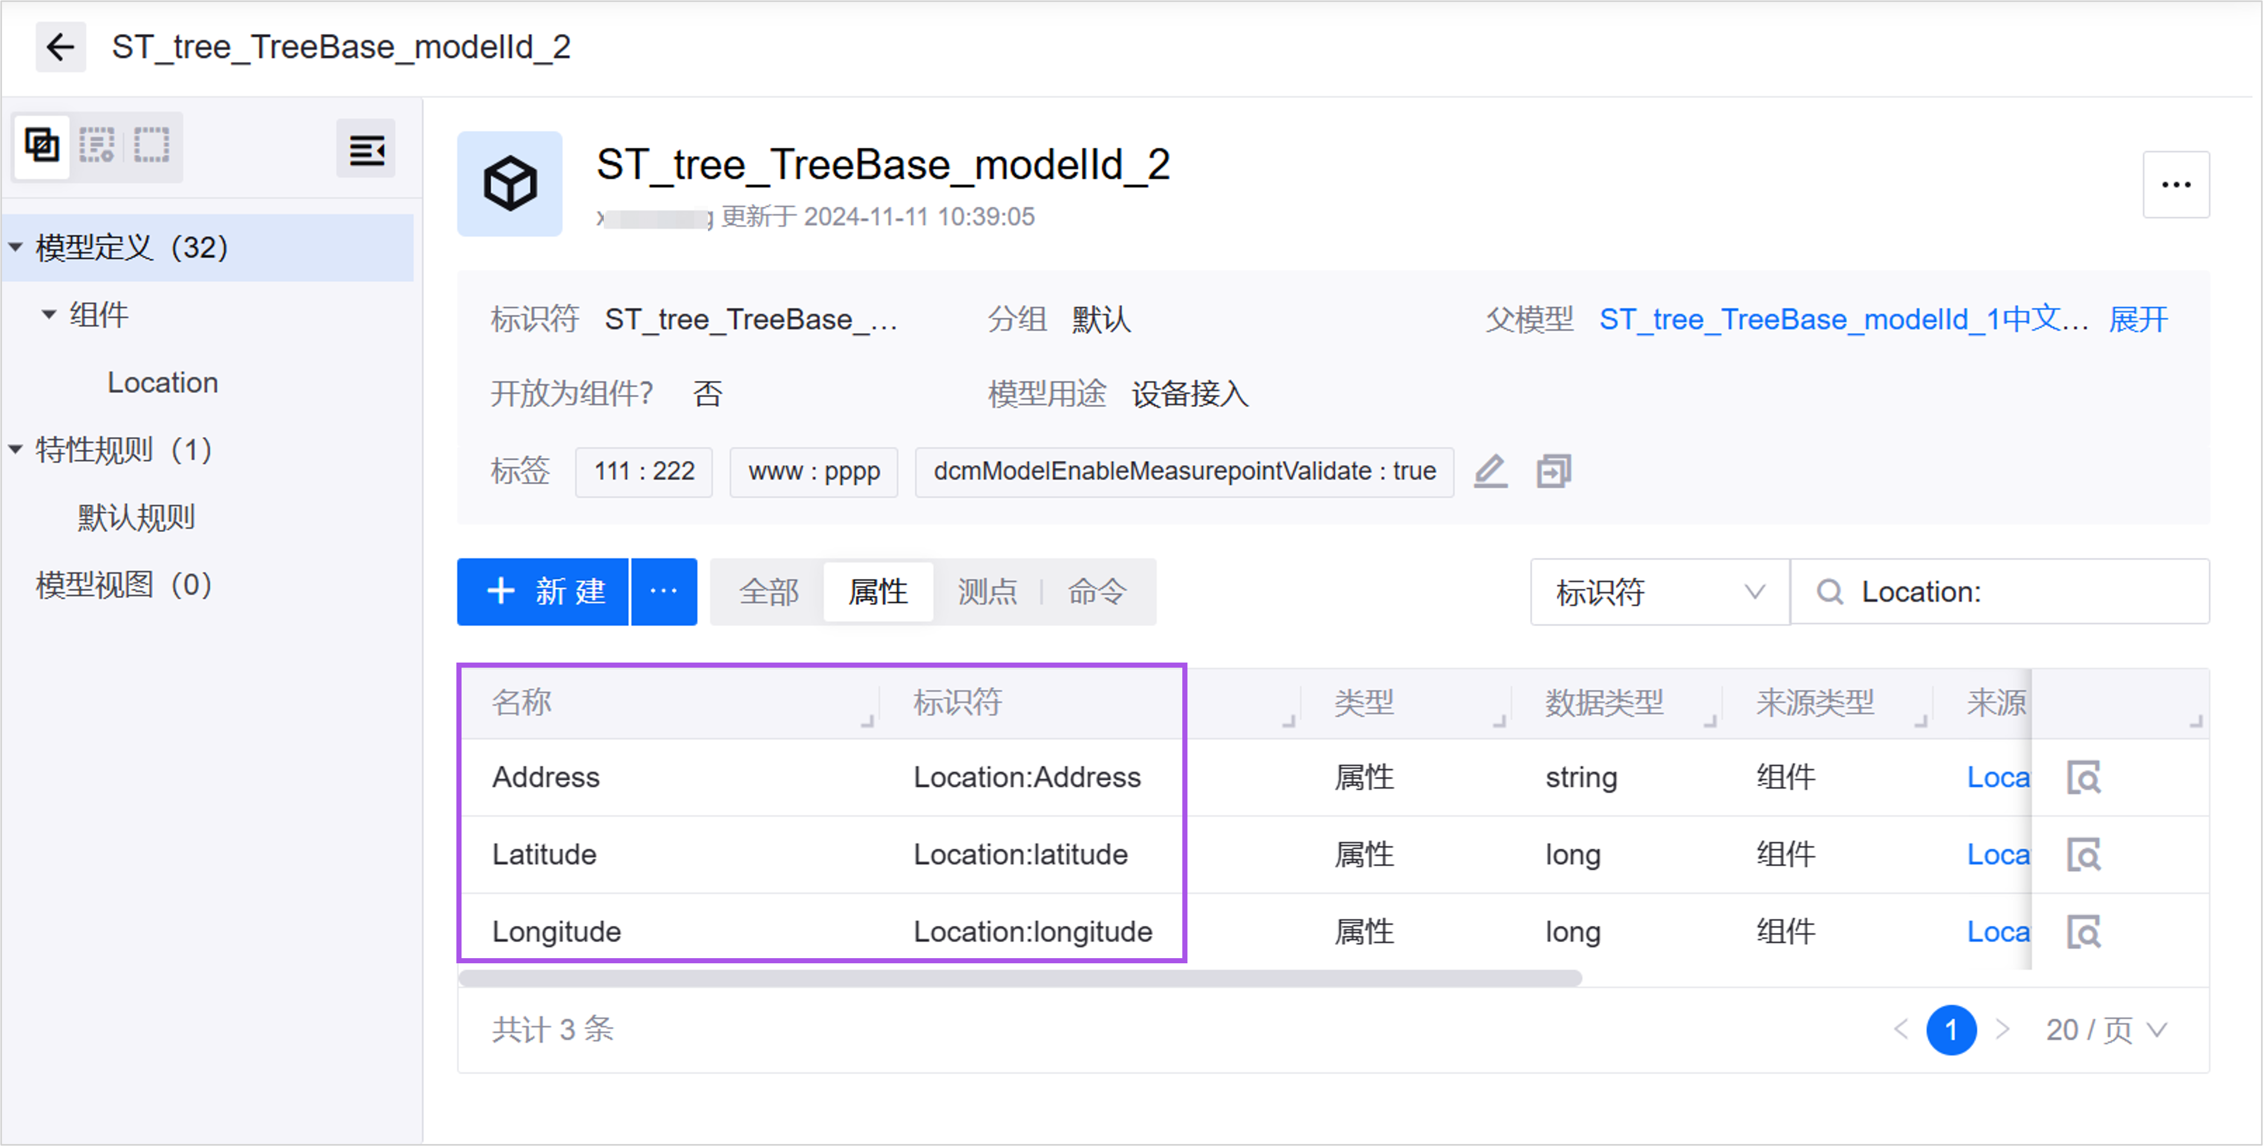Select the dotted-list view icon in sidebar
The image size is (2263, 1146).
coord(97,145)
